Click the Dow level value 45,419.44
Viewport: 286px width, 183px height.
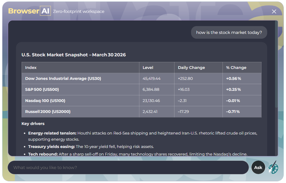click(x=151, y=78)
